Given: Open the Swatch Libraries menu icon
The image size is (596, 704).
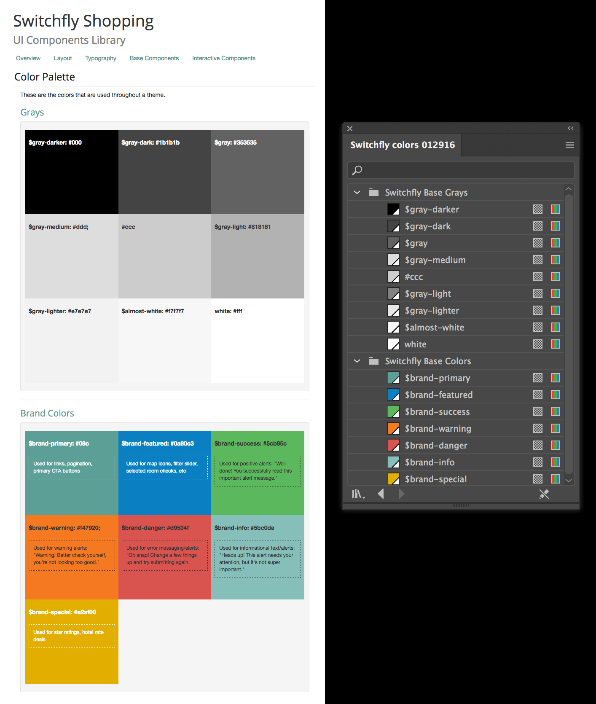Looking at the screenshot, I should coord(358,494).
